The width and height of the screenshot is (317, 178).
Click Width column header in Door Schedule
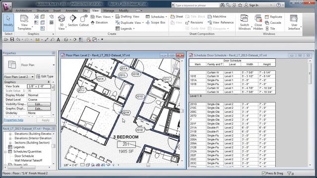point(250,64)
